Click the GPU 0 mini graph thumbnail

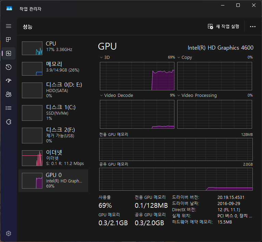tap(32, 181)
